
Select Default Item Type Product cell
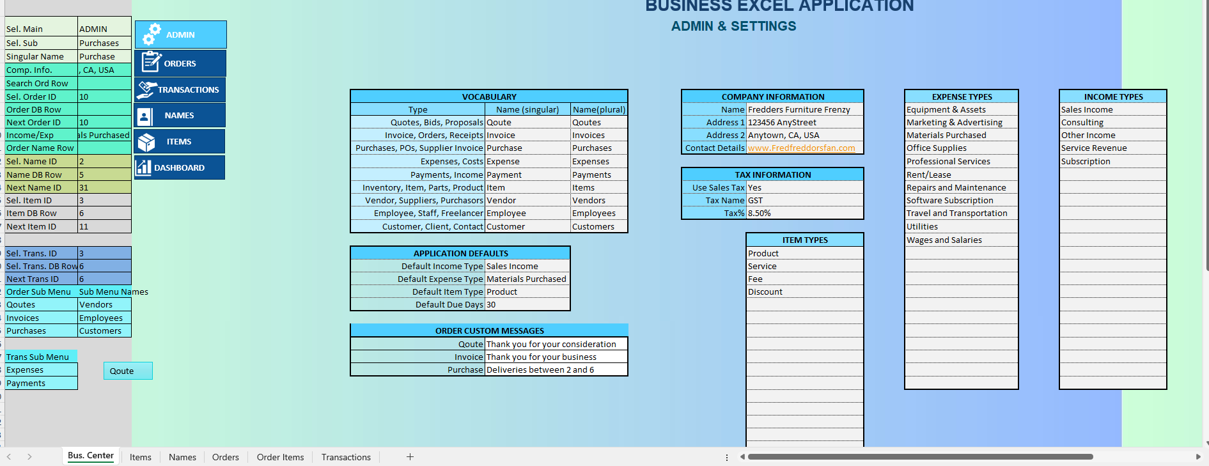[x=527, y=291]
